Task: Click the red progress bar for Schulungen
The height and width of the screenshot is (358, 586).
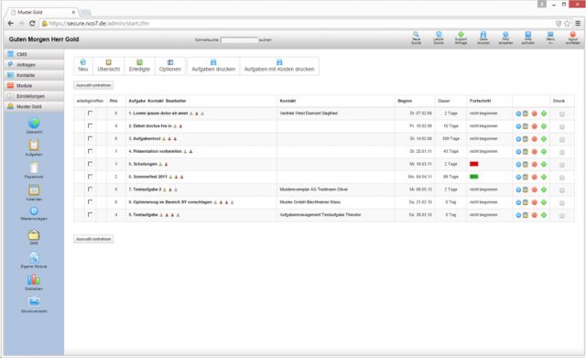Action: pyautogui.click(x=474, y=164)
